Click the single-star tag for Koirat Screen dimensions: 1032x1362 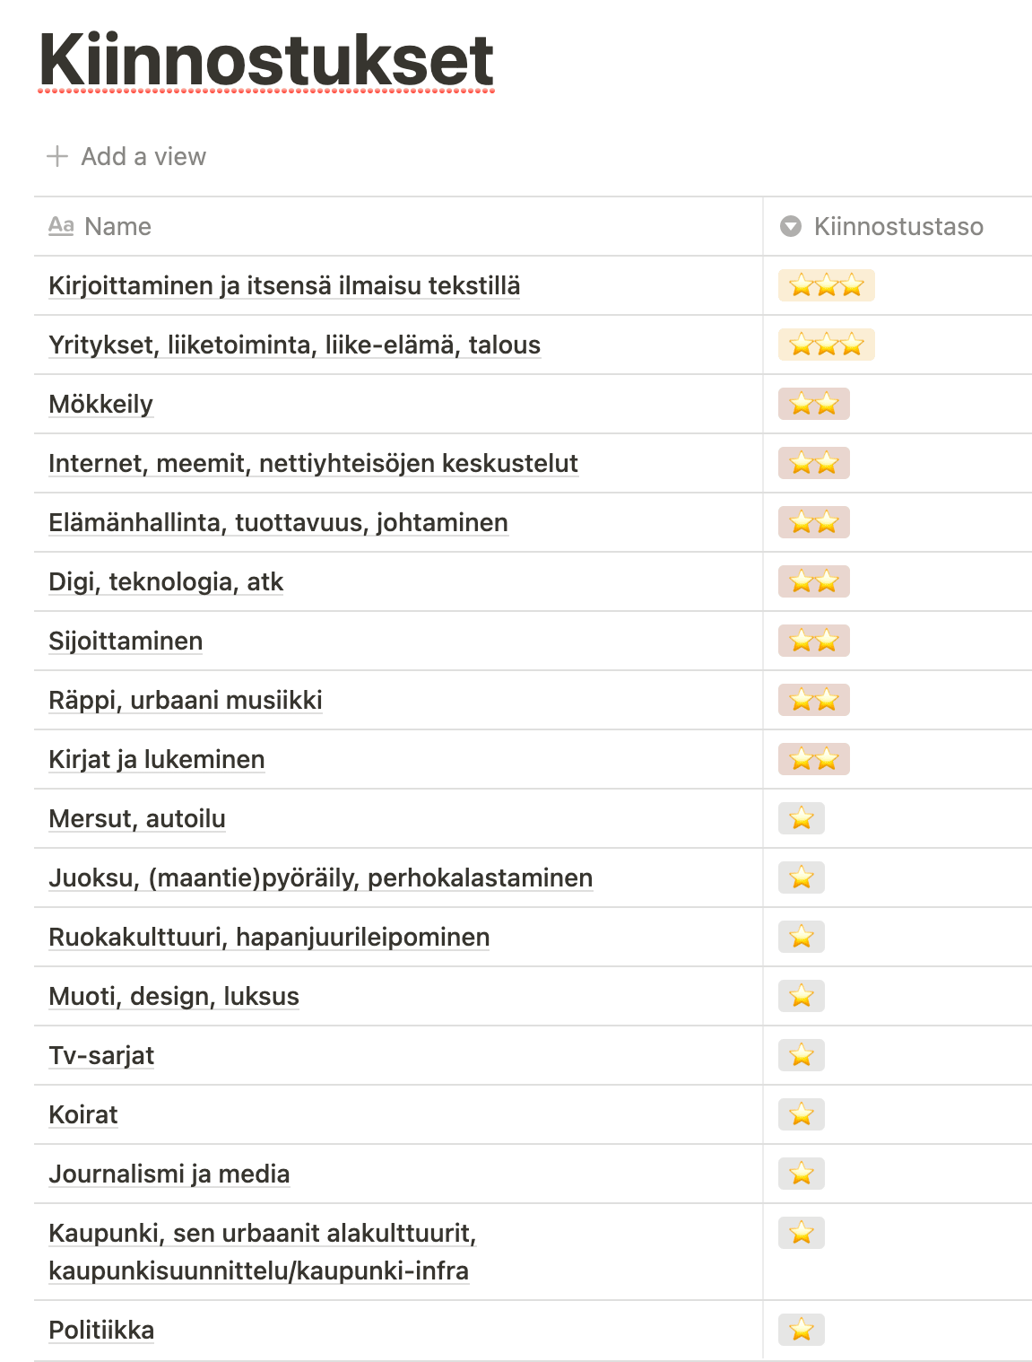[801, 1115]
